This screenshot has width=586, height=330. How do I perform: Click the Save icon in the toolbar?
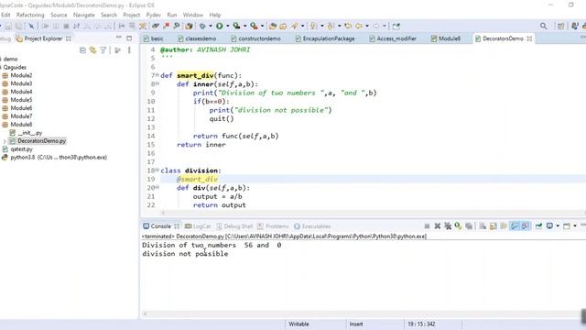tap(8, 26)
